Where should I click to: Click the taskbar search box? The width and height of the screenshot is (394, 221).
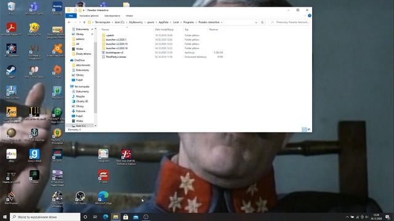coord(45,217)
